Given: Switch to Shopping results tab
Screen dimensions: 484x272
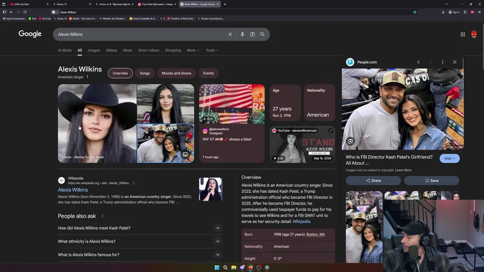Looking at the screenshot, I should pyautogui.click(x=173, y=50).
